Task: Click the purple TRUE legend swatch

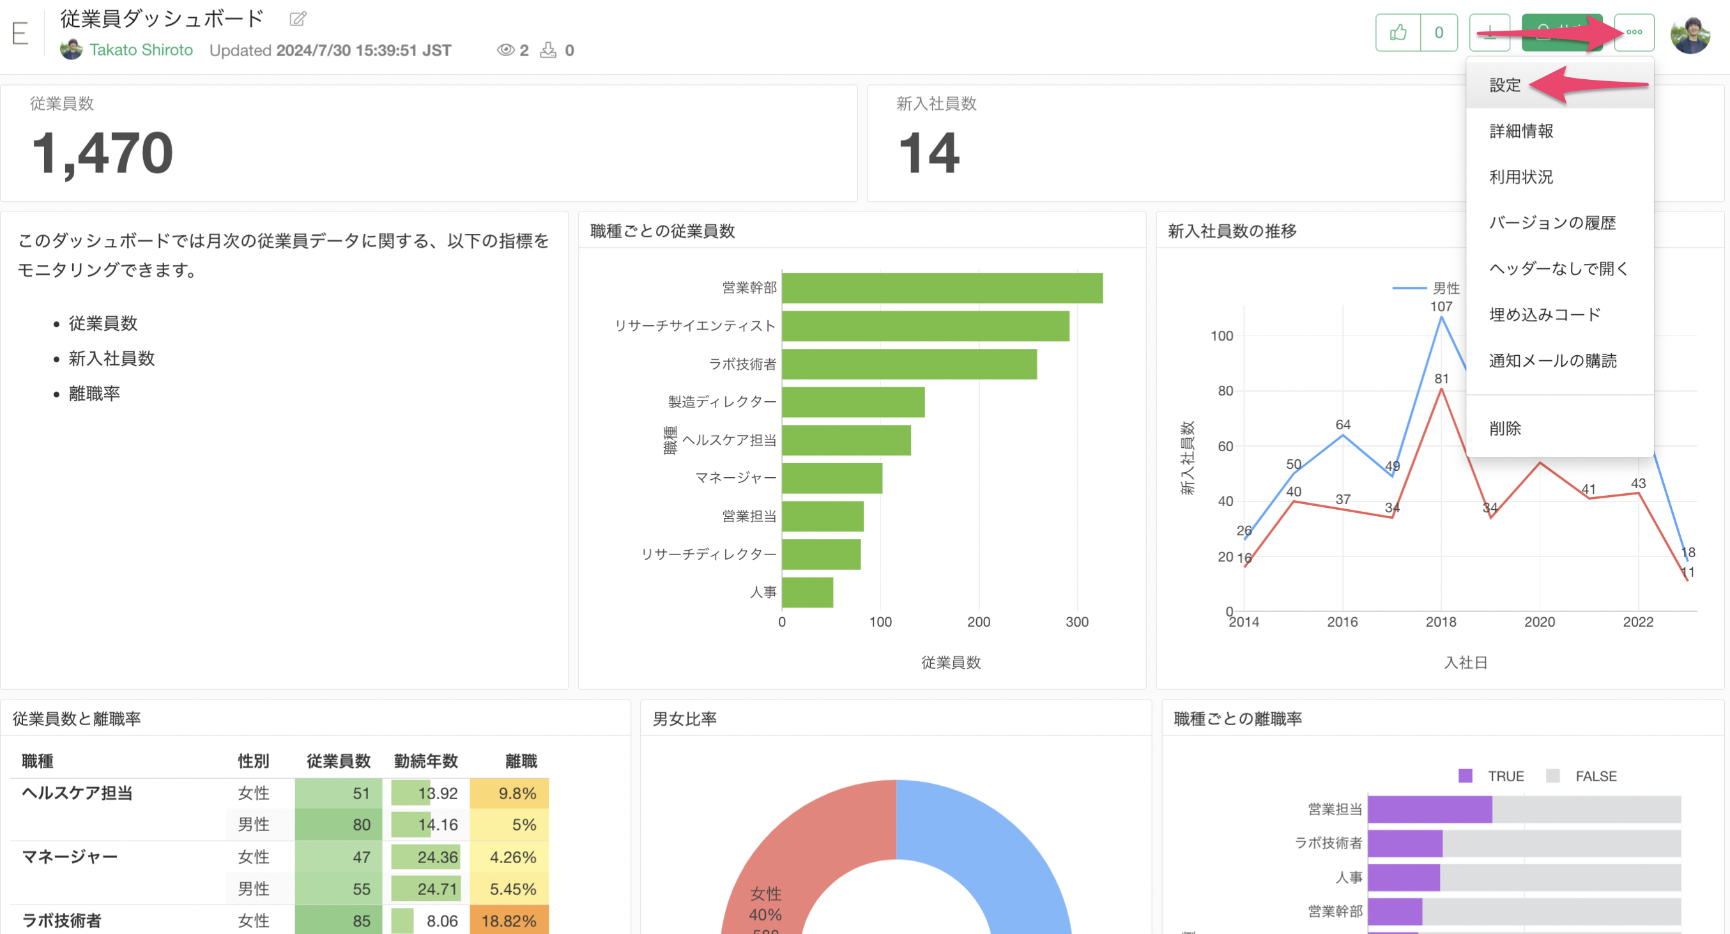Action: (1466, 776)
